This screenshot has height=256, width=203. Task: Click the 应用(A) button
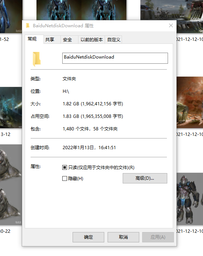(x=158, y=237)
